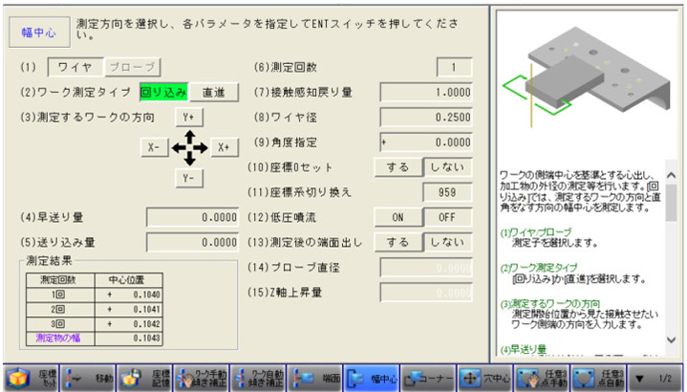Image resolution: width=687 pixels, height=392 pixels.
Task: Click the (1)ワイヤ/プローブ help heading
Action: tap(536, 232)
